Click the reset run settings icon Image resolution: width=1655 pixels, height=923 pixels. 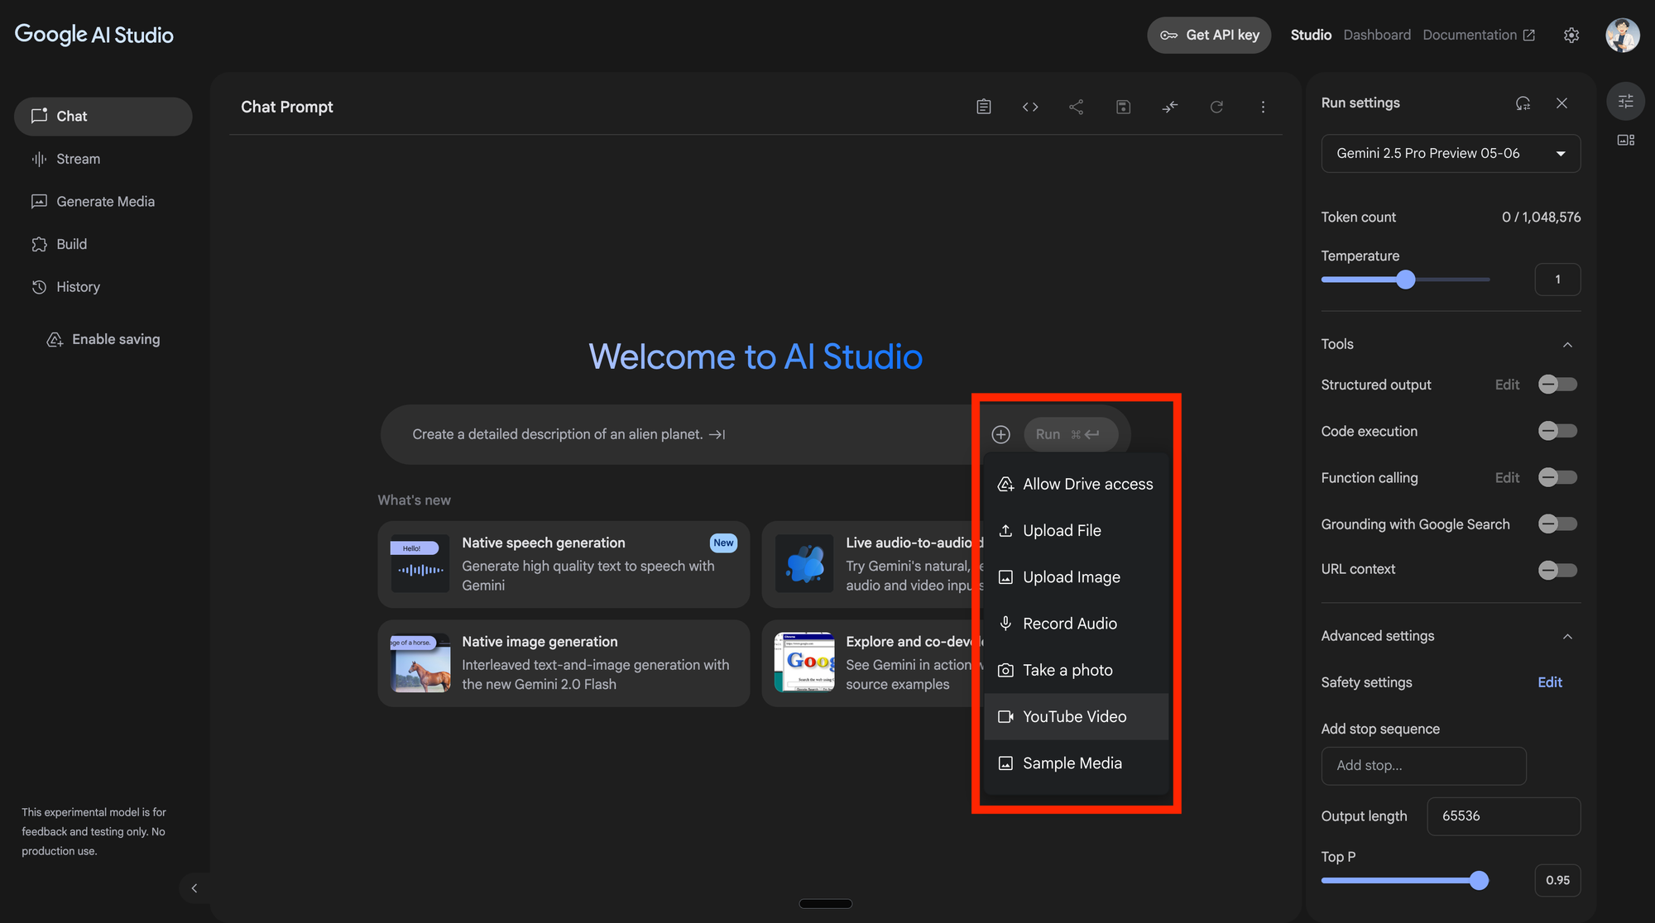1523,103
